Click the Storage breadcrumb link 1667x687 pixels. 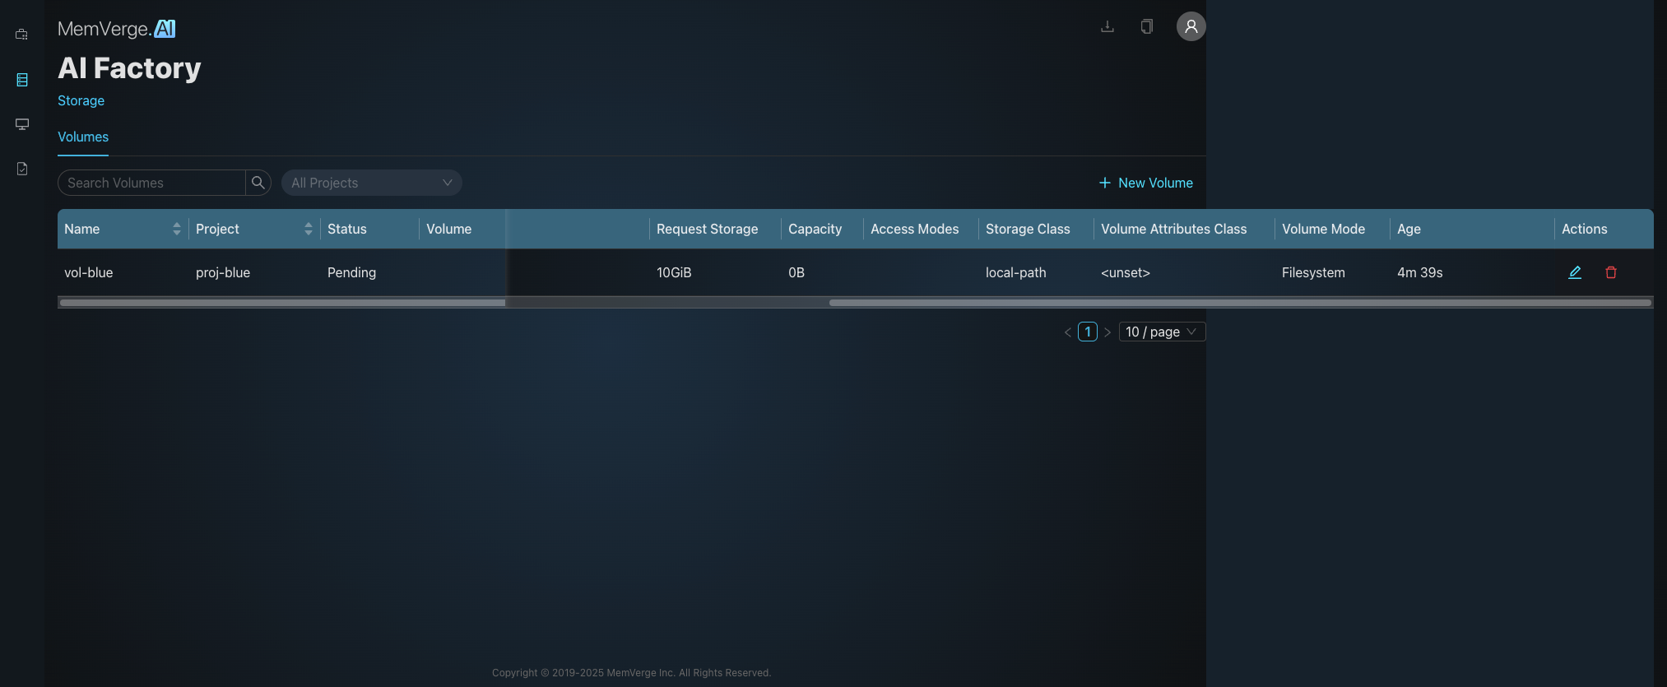point(81,100)
